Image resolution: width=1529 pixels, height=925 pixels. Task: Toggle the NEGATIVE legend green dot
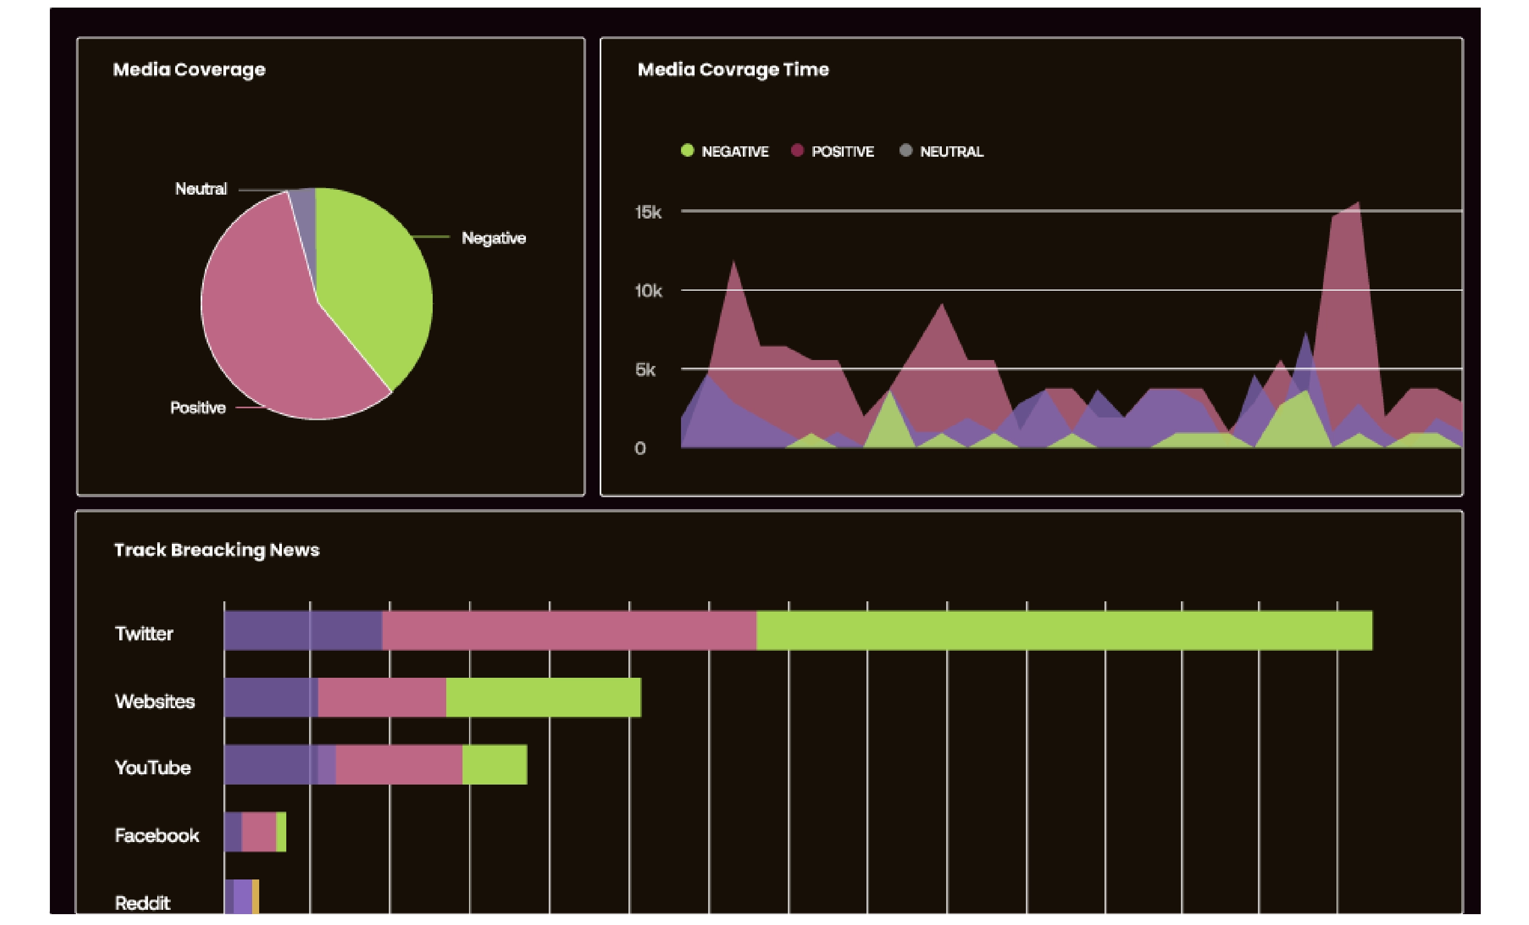point(687,150)
